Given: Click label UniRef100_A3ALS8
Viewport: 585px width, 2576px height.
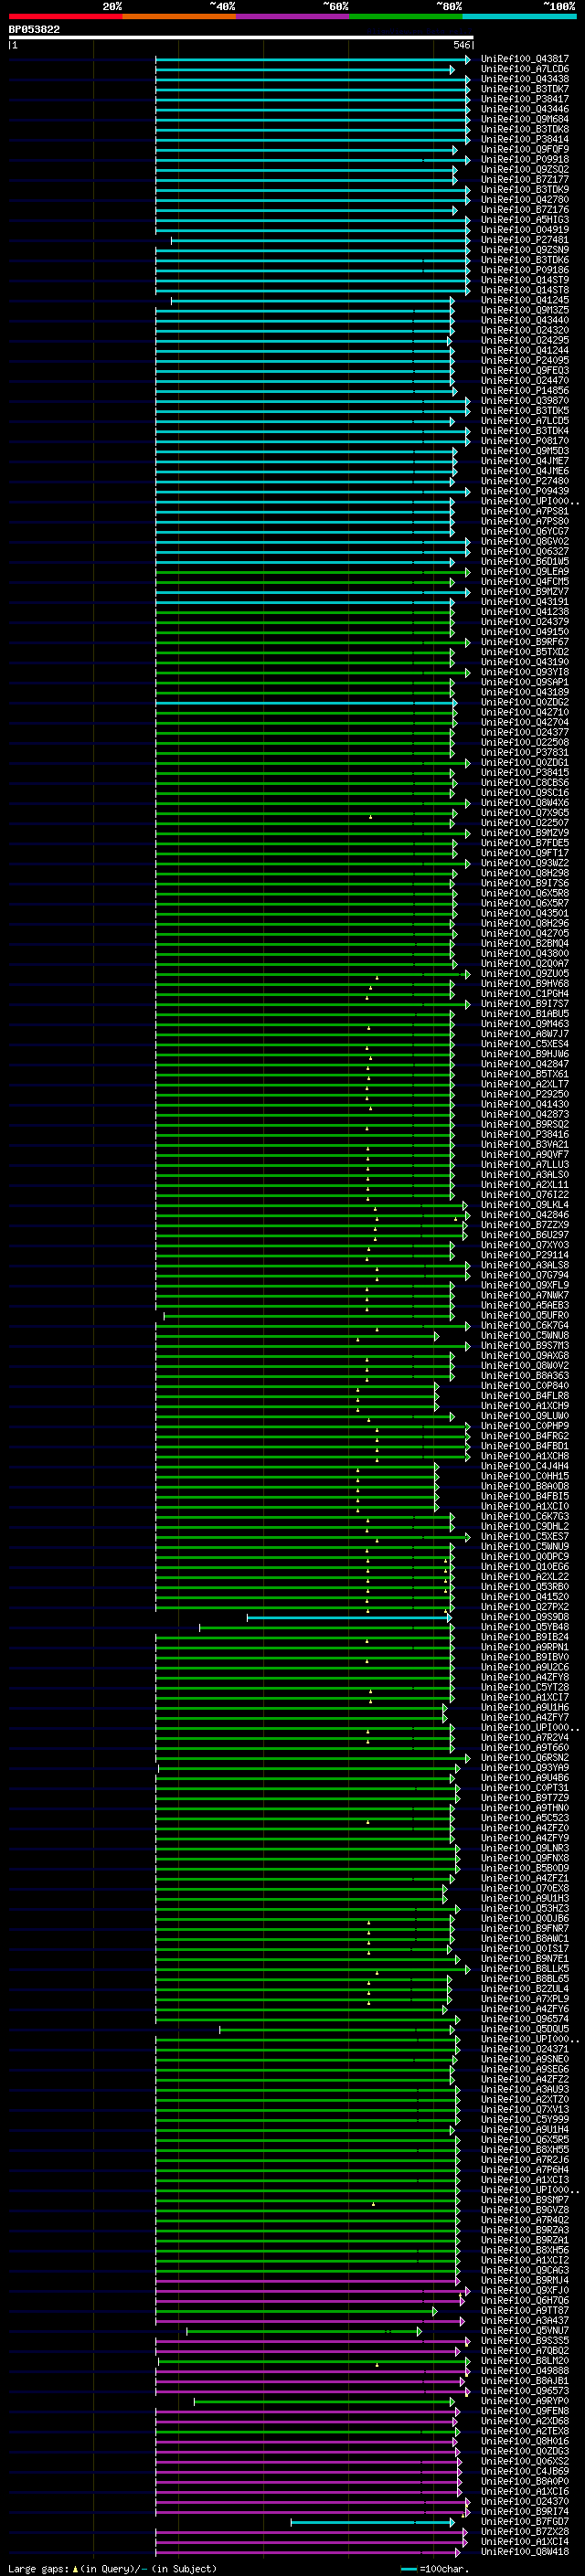Looking at the screenshot, I should pyautogui.click(x=524, y=1265).
